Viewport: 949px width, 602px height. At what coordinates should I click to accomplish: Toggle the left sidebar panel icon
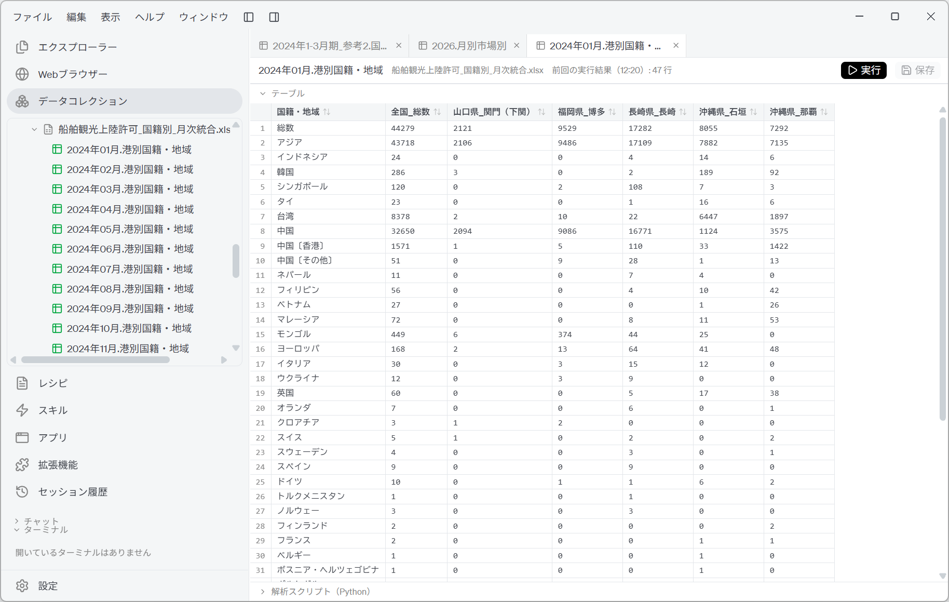[x=249, y=17]
